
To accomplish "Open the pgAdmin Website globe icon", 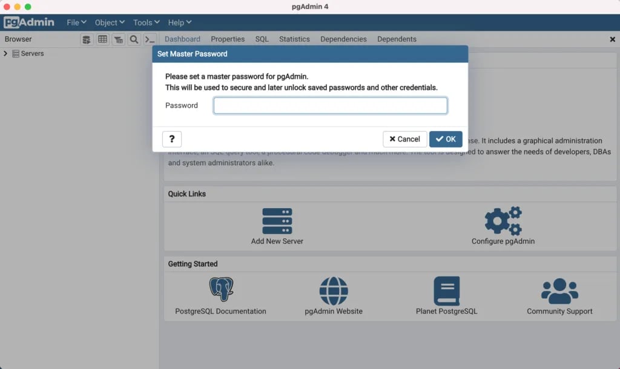I will point(334,291).
